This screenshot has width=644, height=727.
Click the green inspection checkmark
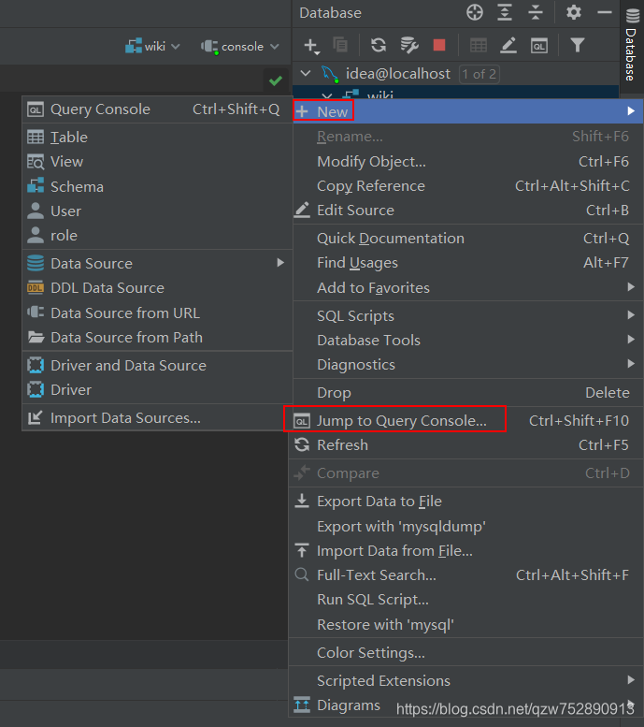point(276,80)
